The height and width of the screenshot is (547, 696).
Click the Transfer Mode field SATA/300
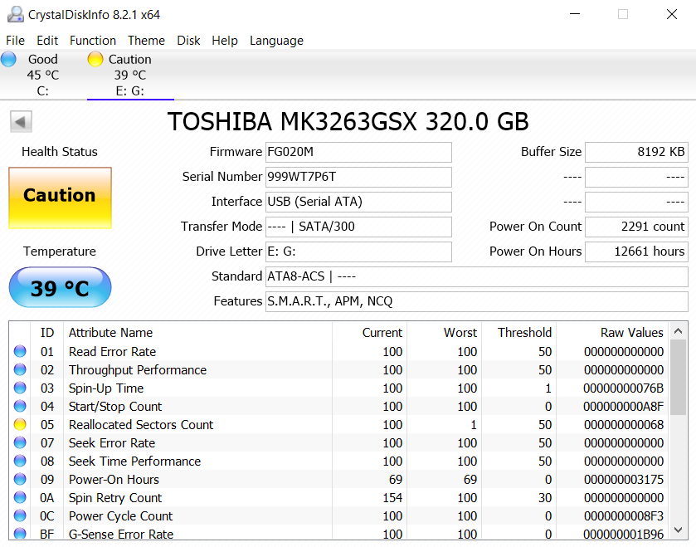pyautogui.click(x=358, y=227)
